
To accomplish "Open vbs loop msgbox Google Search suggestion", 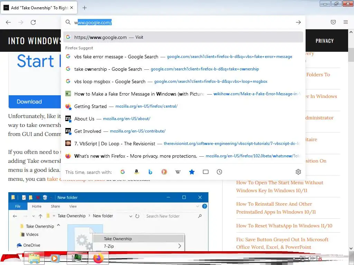I will (x=183, y=81).
